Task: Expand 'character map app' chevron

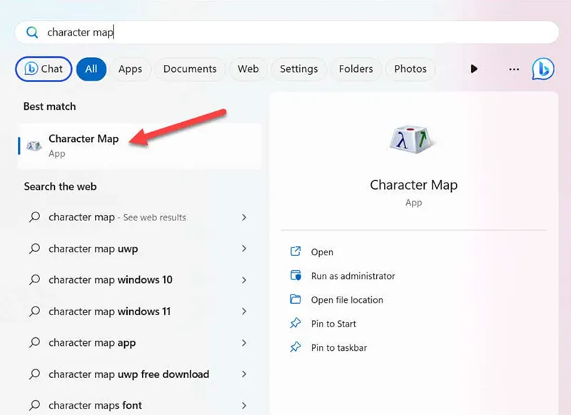Action: click(244, 342)
